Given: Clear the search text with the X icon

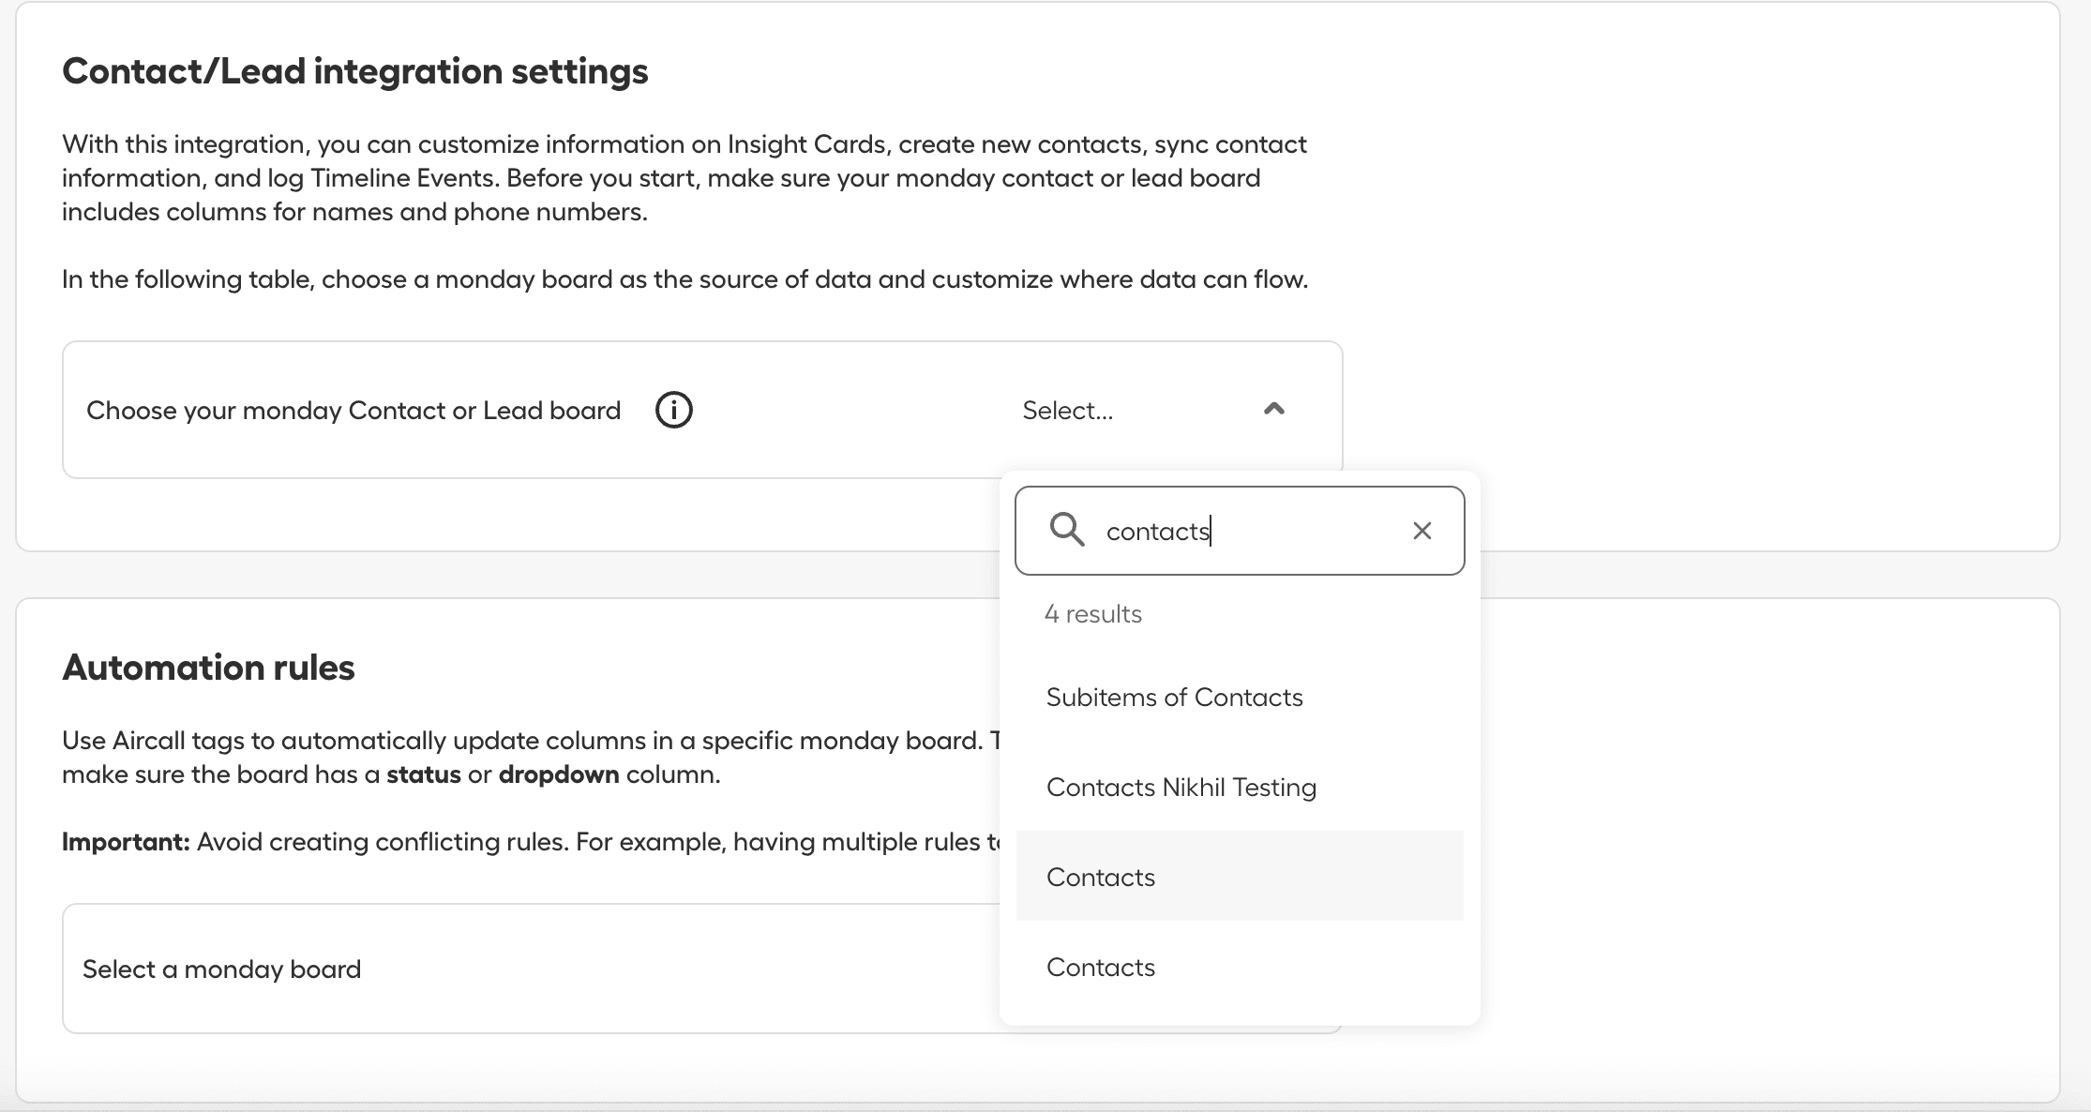Looking at the screenshot, I should [x=1422, y=531].
